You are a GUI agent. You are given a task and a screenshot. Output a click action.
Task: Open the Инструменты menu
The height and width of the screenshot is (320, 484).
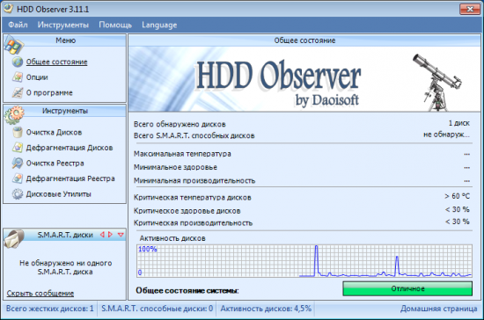[63, 25]
